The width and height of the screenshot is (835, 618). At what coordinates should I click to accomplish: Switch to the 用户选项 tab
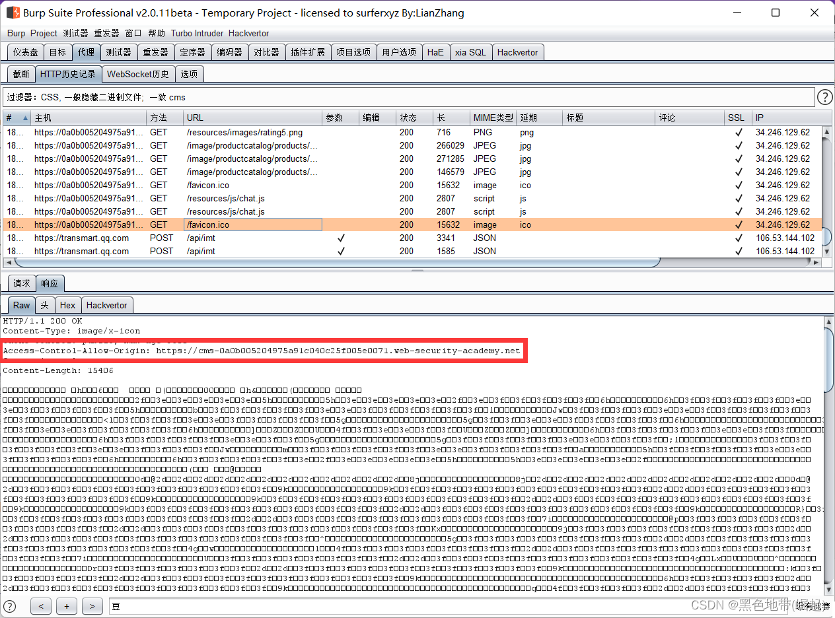tap(399, 52)
